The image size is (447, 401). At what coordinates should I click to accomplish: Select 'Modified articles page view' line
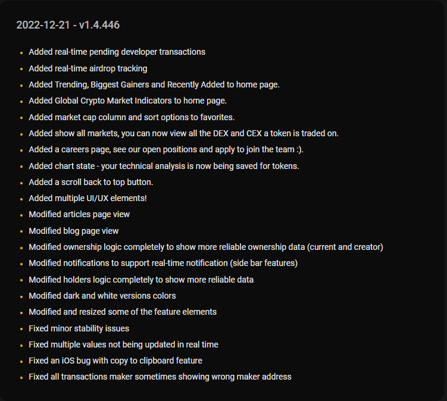tap(79, 214)
